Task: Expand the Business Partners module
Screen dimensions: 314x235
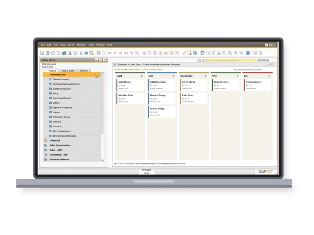Action: (x=72, y=159)
